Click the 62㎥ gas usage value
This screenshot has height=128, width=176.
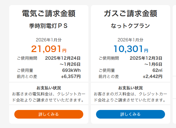click(157, 70)
